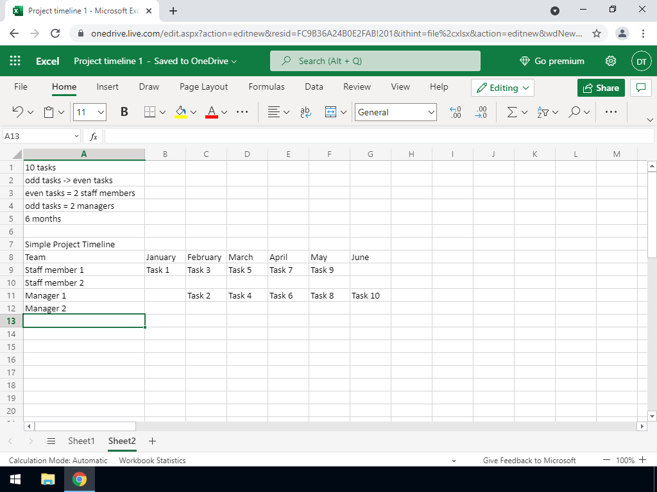Screen dimensions: 657x492
Task: Open the app launcher grid
Action: tap(15, 61)
